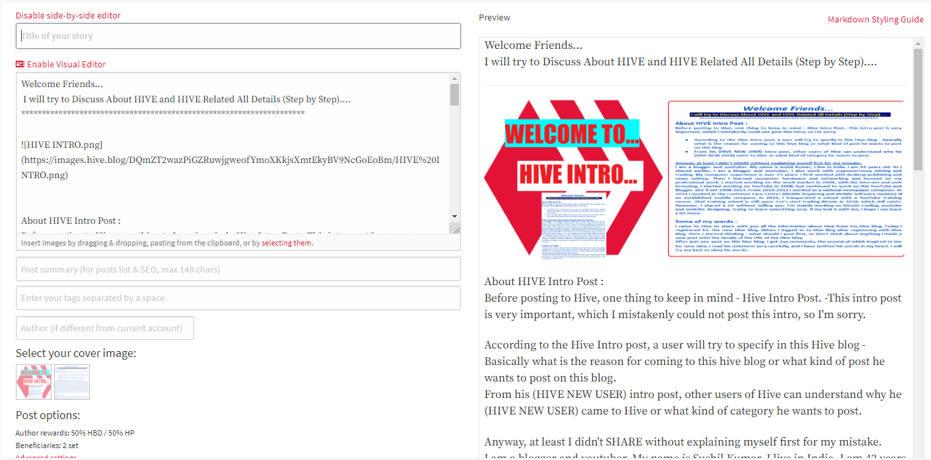This screenshot has width=931, height=460.
Task: Click the editor text area scrollbar thumb
Action: pyautogui.click(x=454, y=94)
